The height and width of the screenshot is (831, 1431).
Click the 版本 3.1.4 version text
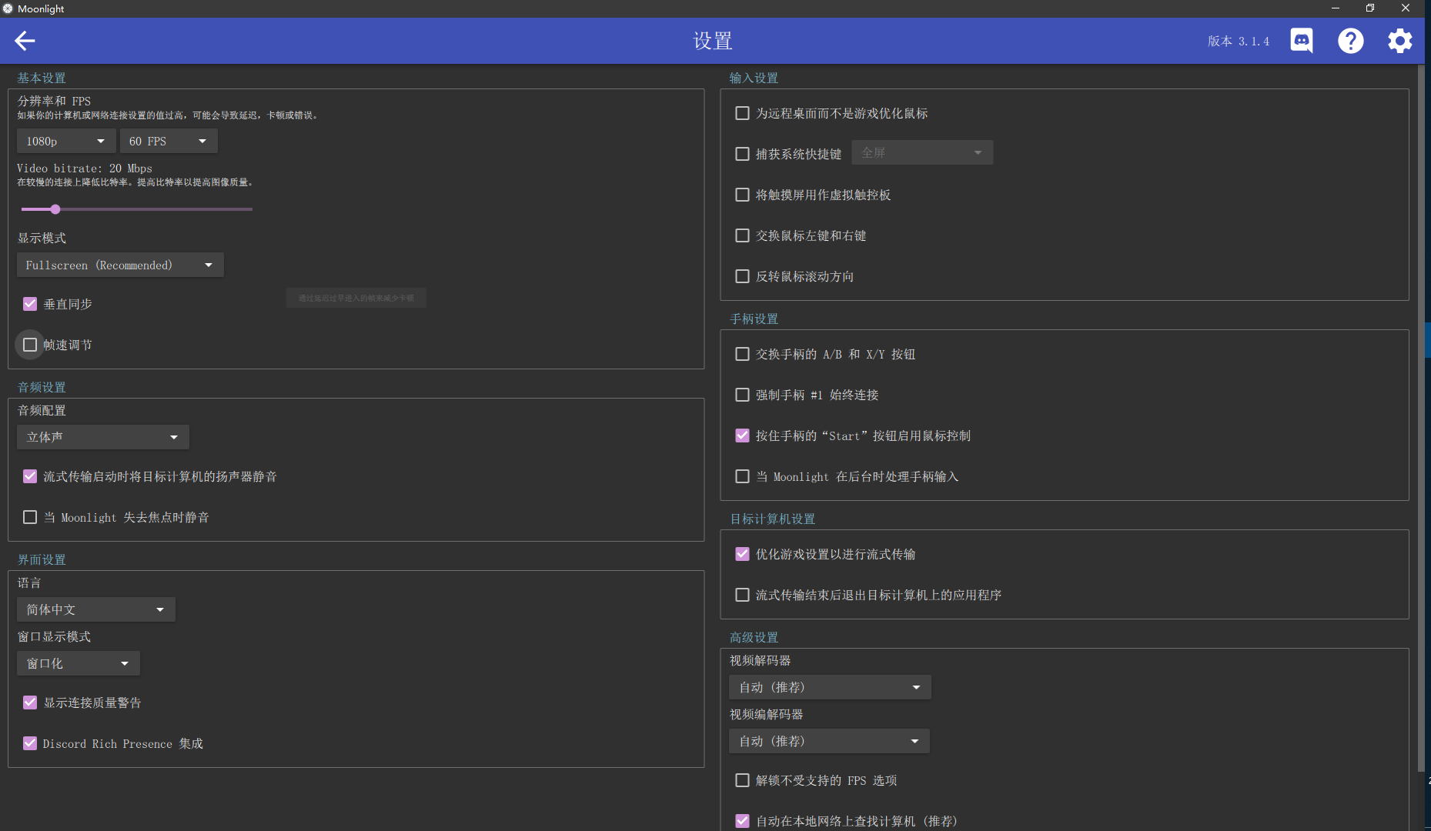pyautogui.click(x=1239, y=41)
